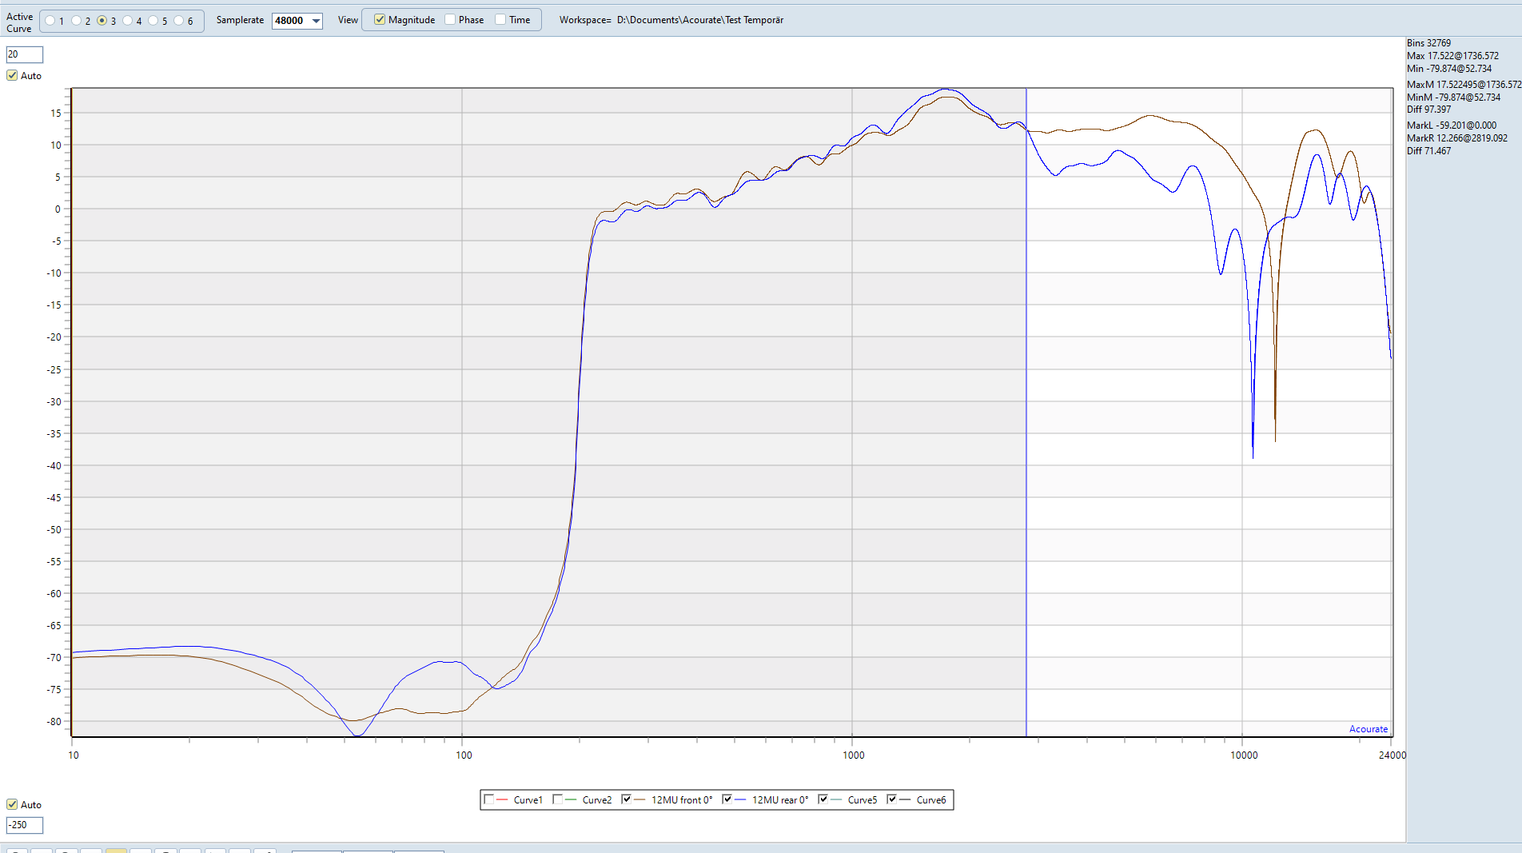Click the Samplerate label
This screenshot has width=1522, height=853.
point(240,20)
